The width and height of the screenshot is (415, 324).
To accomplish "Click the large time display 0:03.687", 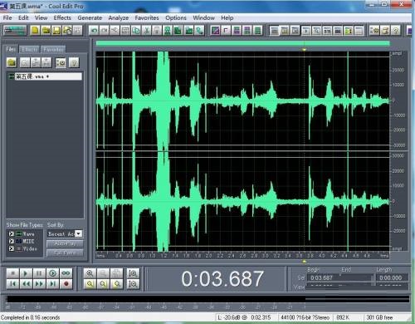I will pyautogui.click(x=222, y=278).
